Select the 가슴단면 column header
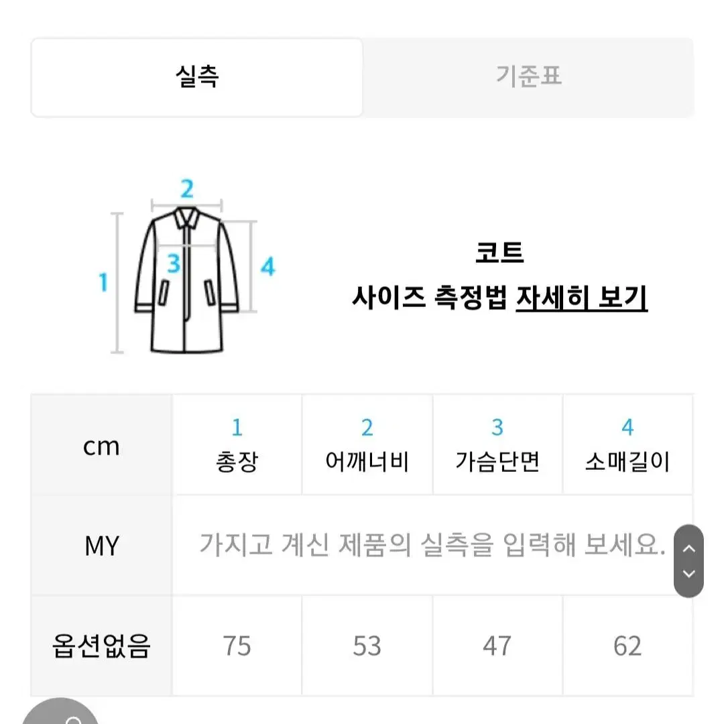724x724 pixels. [497, 444]
